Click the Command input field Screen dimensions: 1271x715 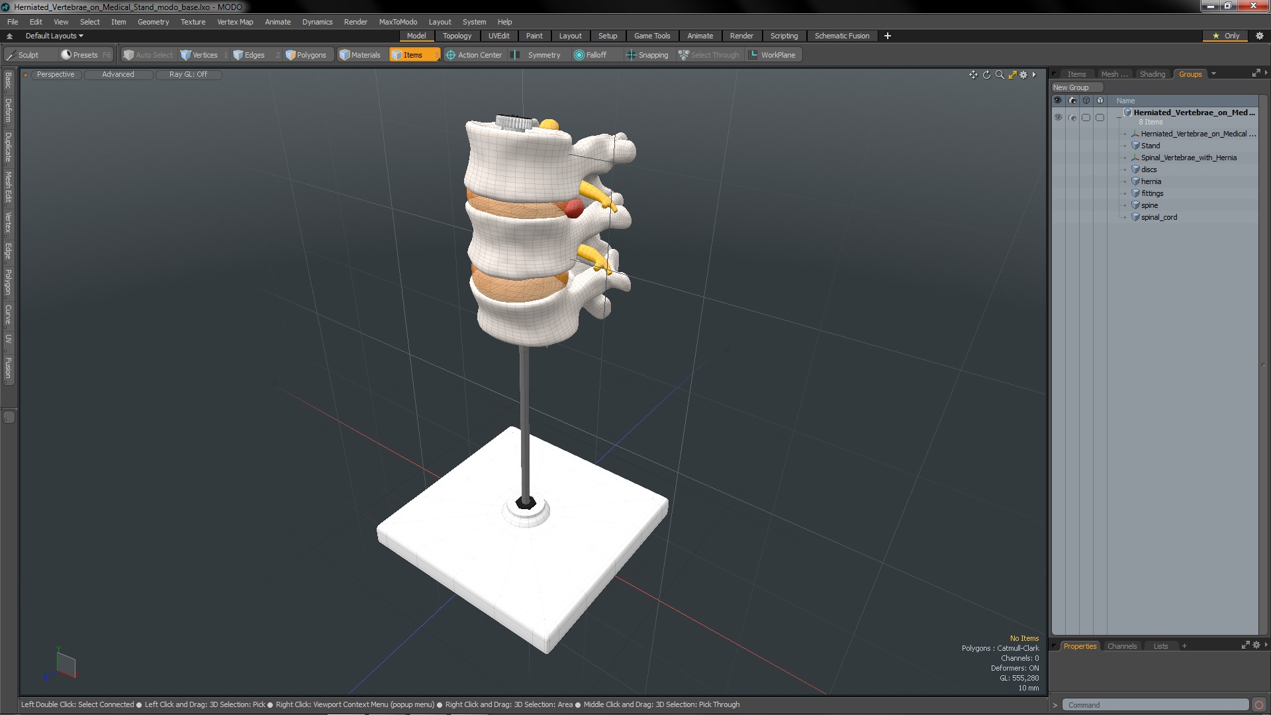point(1154,705)
